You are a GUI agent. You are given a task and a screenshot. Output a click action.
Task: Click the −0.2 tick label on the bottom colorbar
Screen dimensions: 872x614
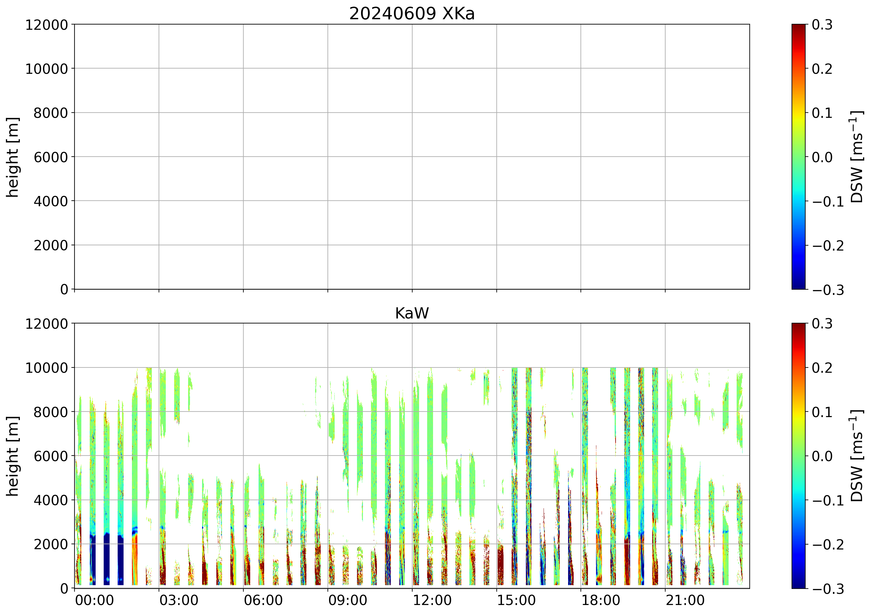828,545
